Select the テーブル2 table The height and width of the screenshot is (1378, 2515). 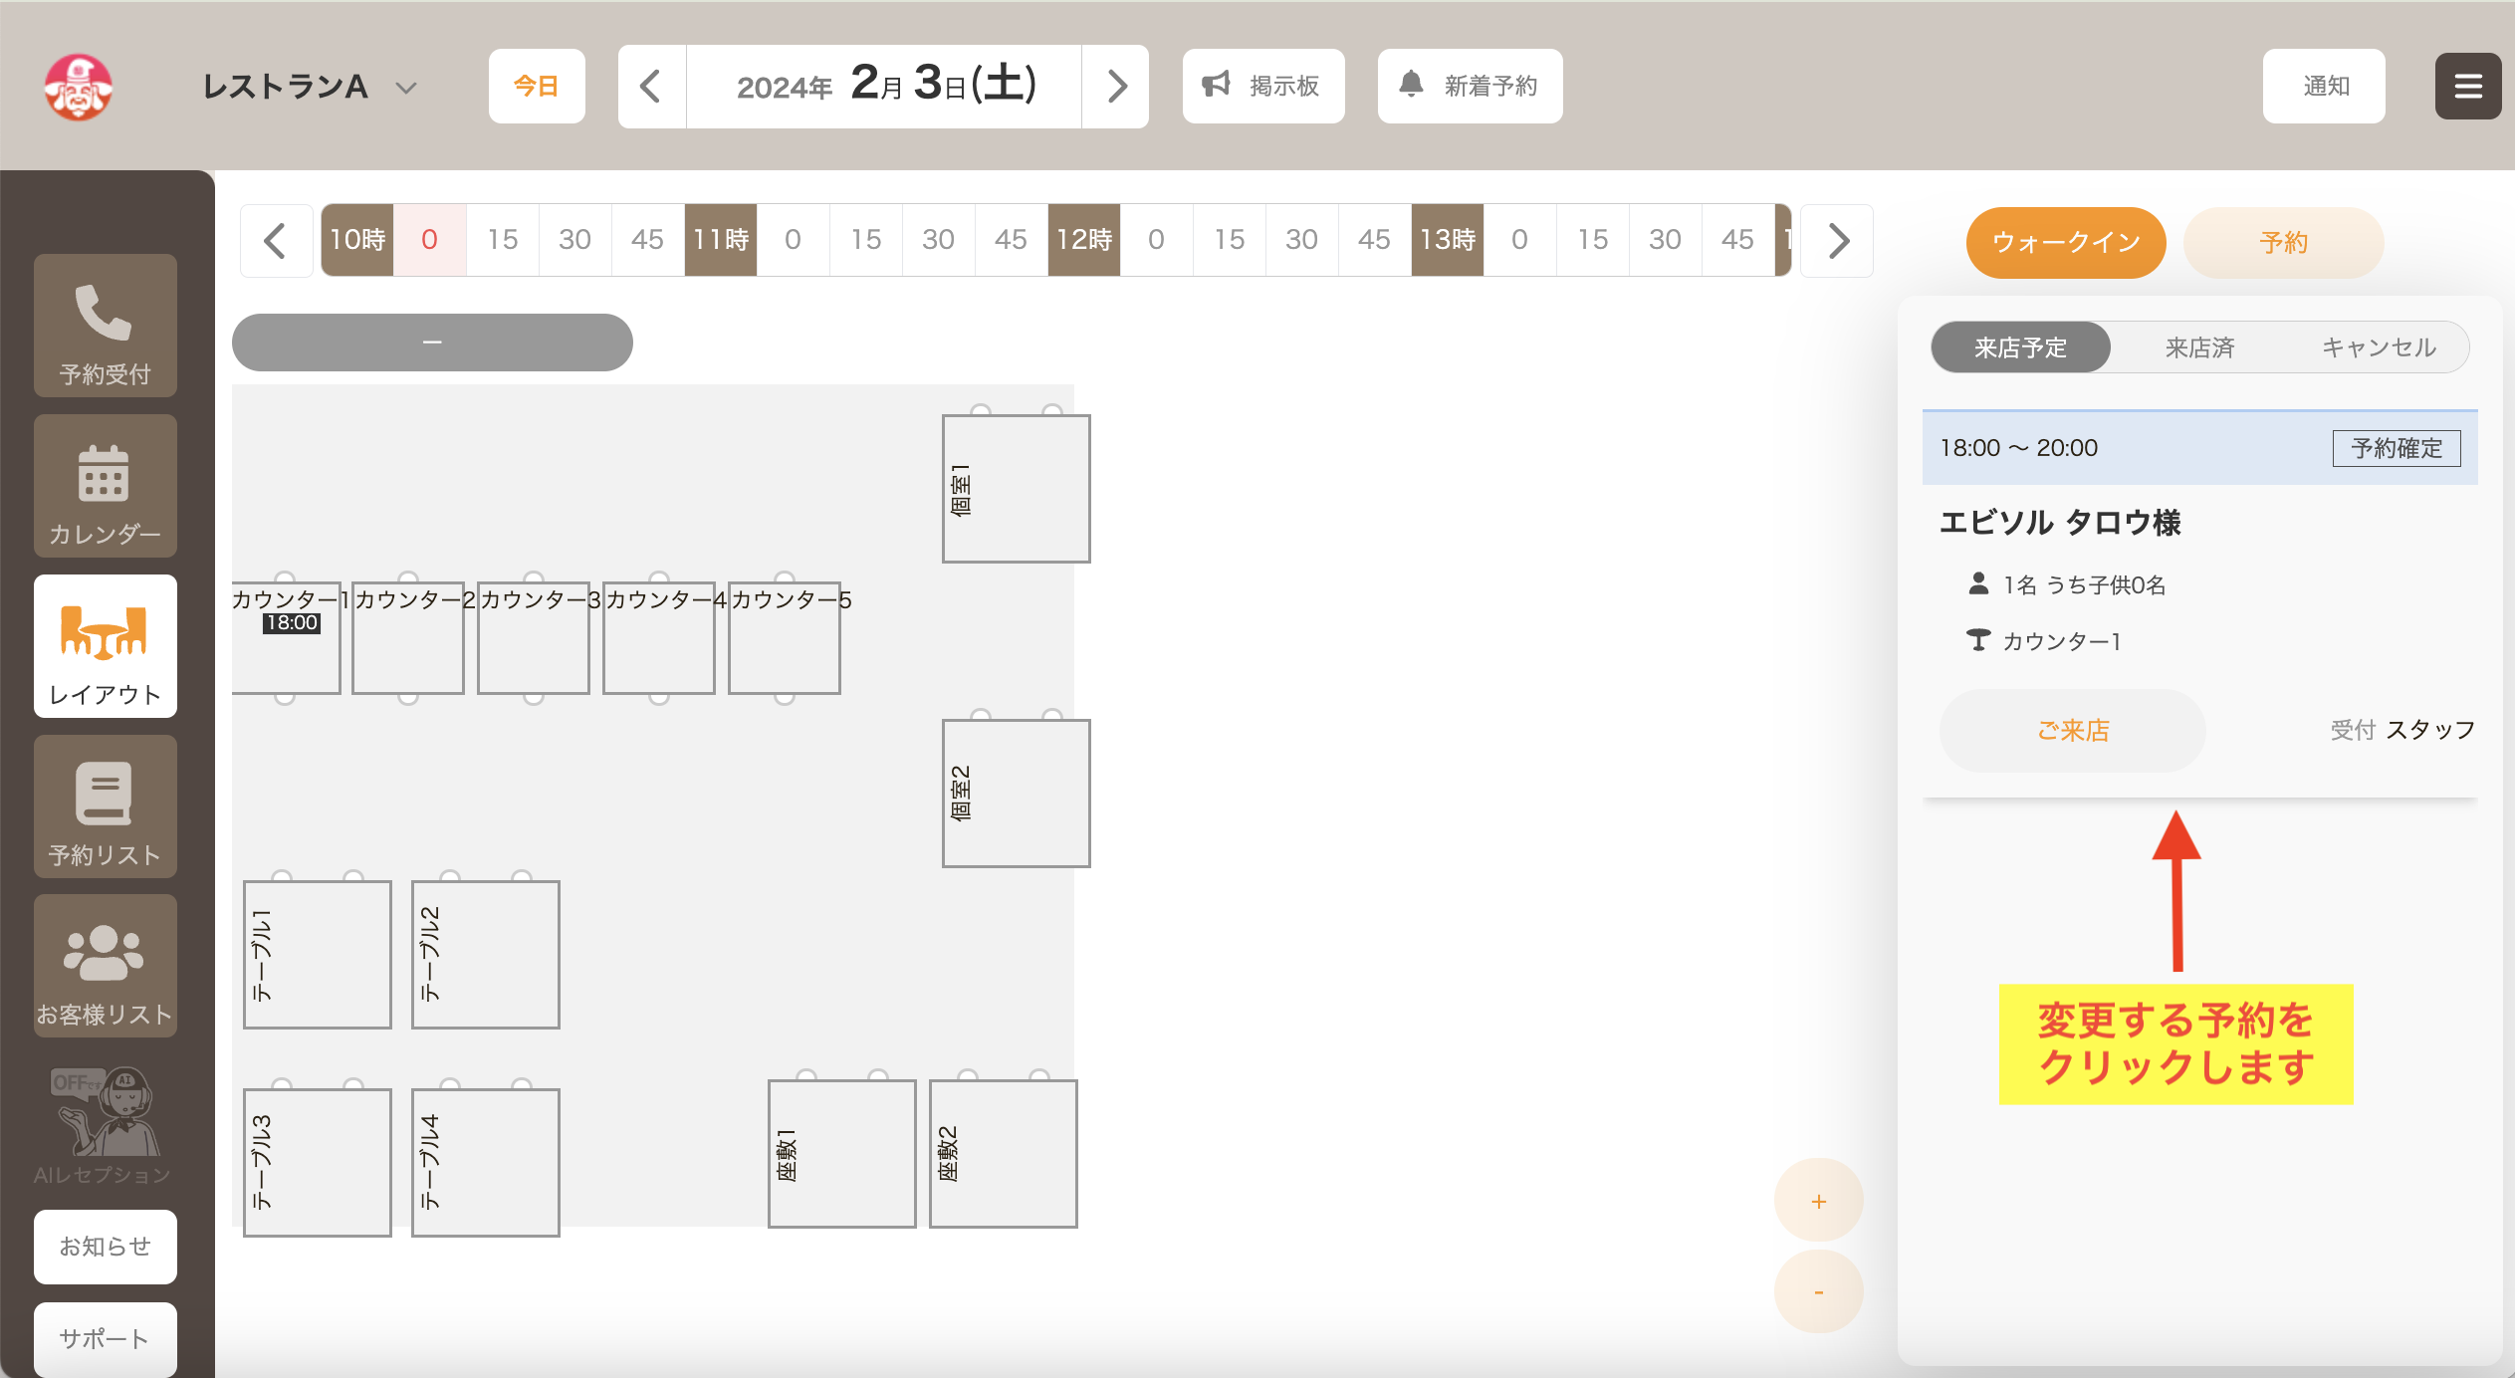(x=486, y=955)
